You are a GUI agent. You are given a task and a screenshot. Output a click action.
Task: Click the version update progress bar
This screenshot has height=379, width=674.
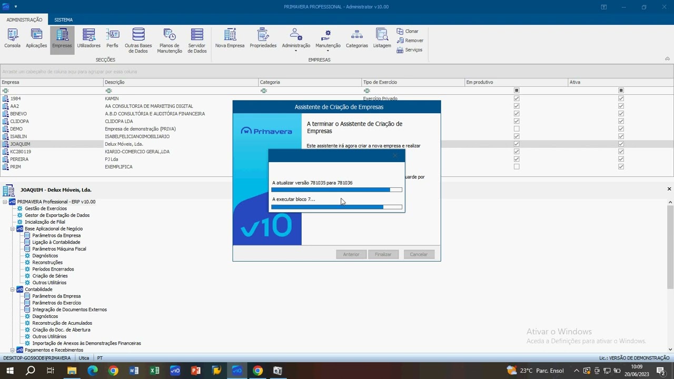[337, 190]
